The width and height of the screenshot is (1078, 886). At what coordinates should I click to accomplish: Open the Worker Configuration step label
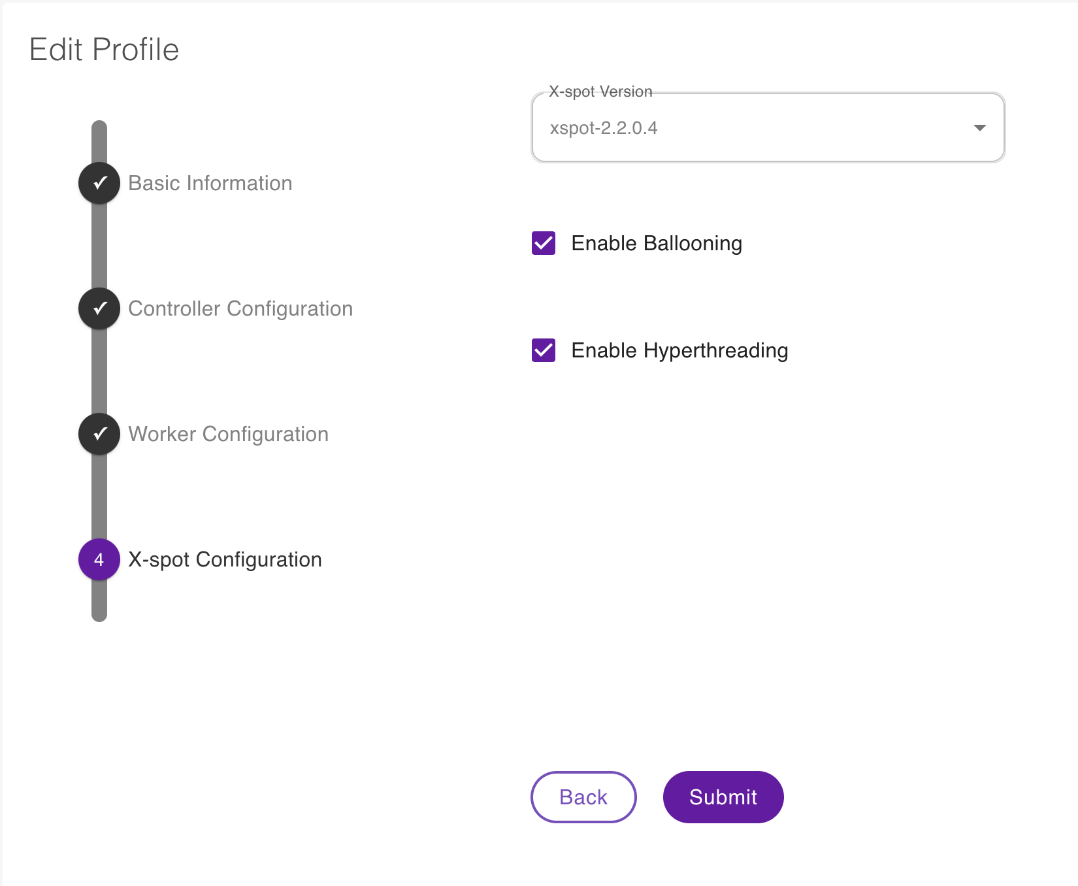(228, 434)
